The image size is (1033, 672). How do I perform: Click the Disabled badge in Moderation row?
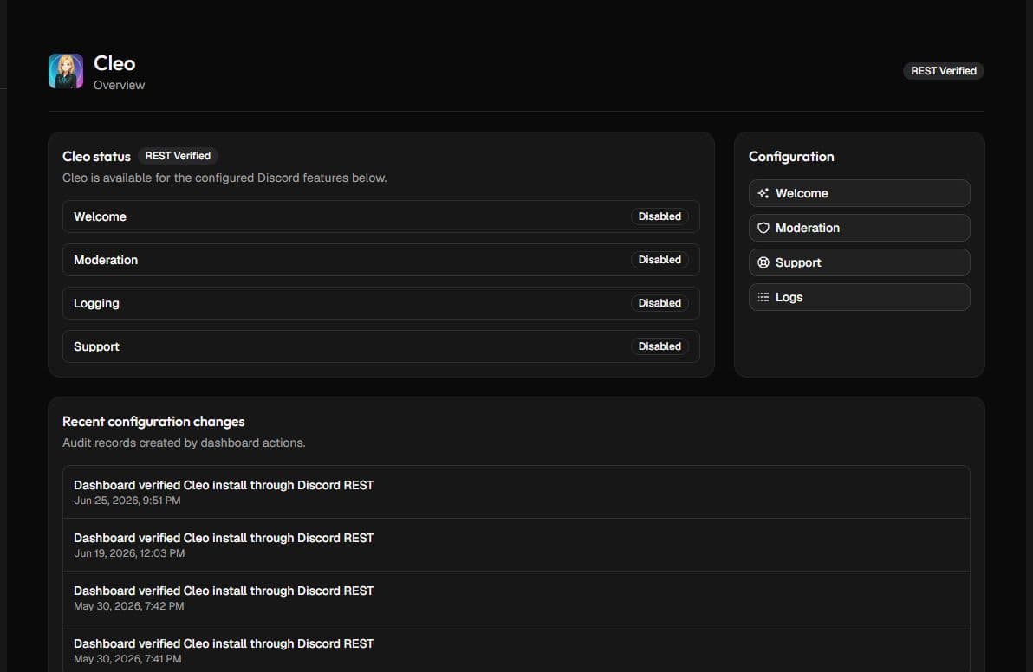(x=659, y=260)
